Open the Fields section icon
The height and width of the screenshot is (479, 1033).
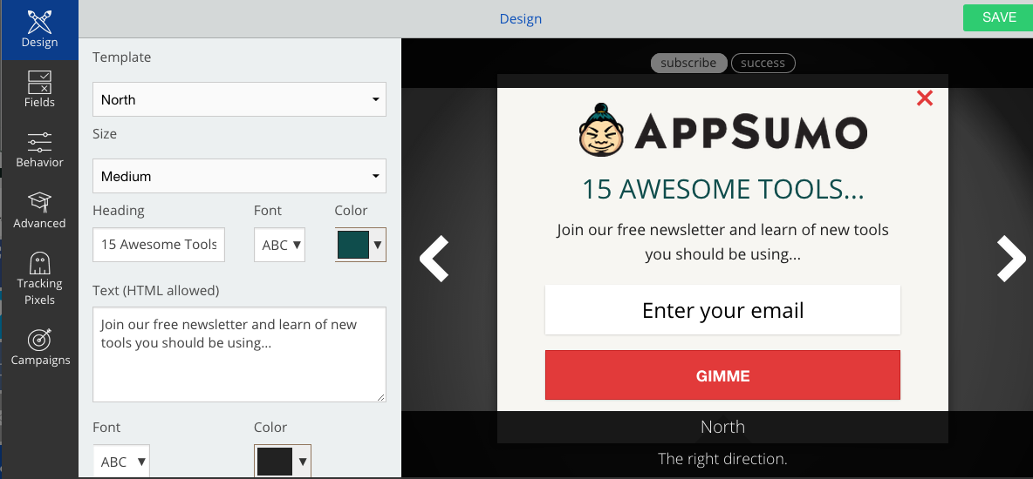pyautogui.click(x=39, y=82)
